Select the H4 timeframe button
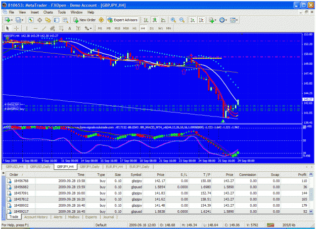Screen dimensions: 316x229 143,28
